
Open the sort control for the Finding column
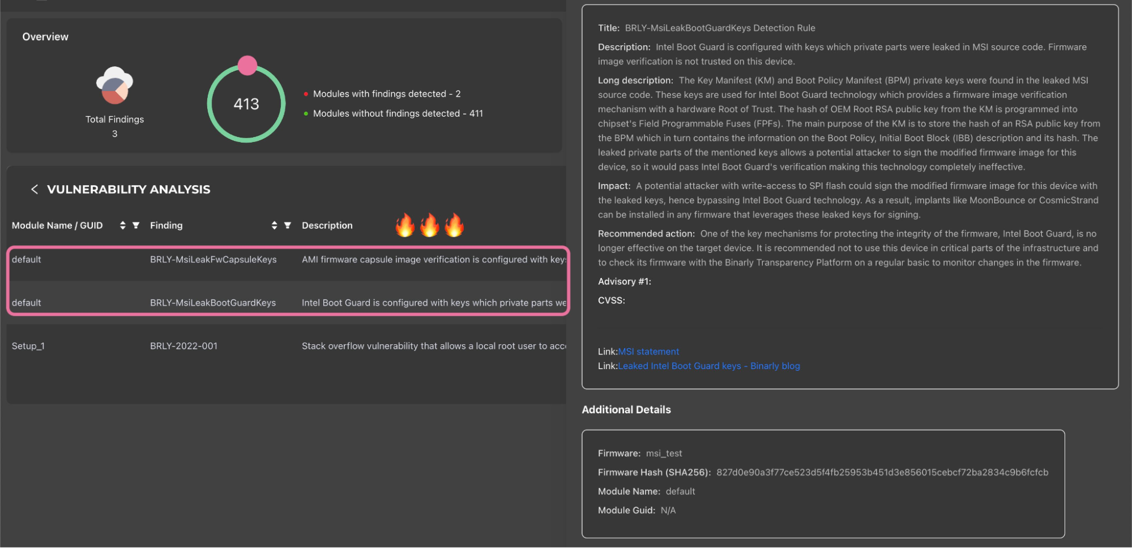[274, 225]
